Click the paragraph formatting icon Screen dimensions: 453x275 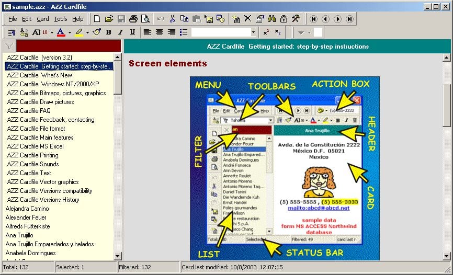[x=12, y=32]
